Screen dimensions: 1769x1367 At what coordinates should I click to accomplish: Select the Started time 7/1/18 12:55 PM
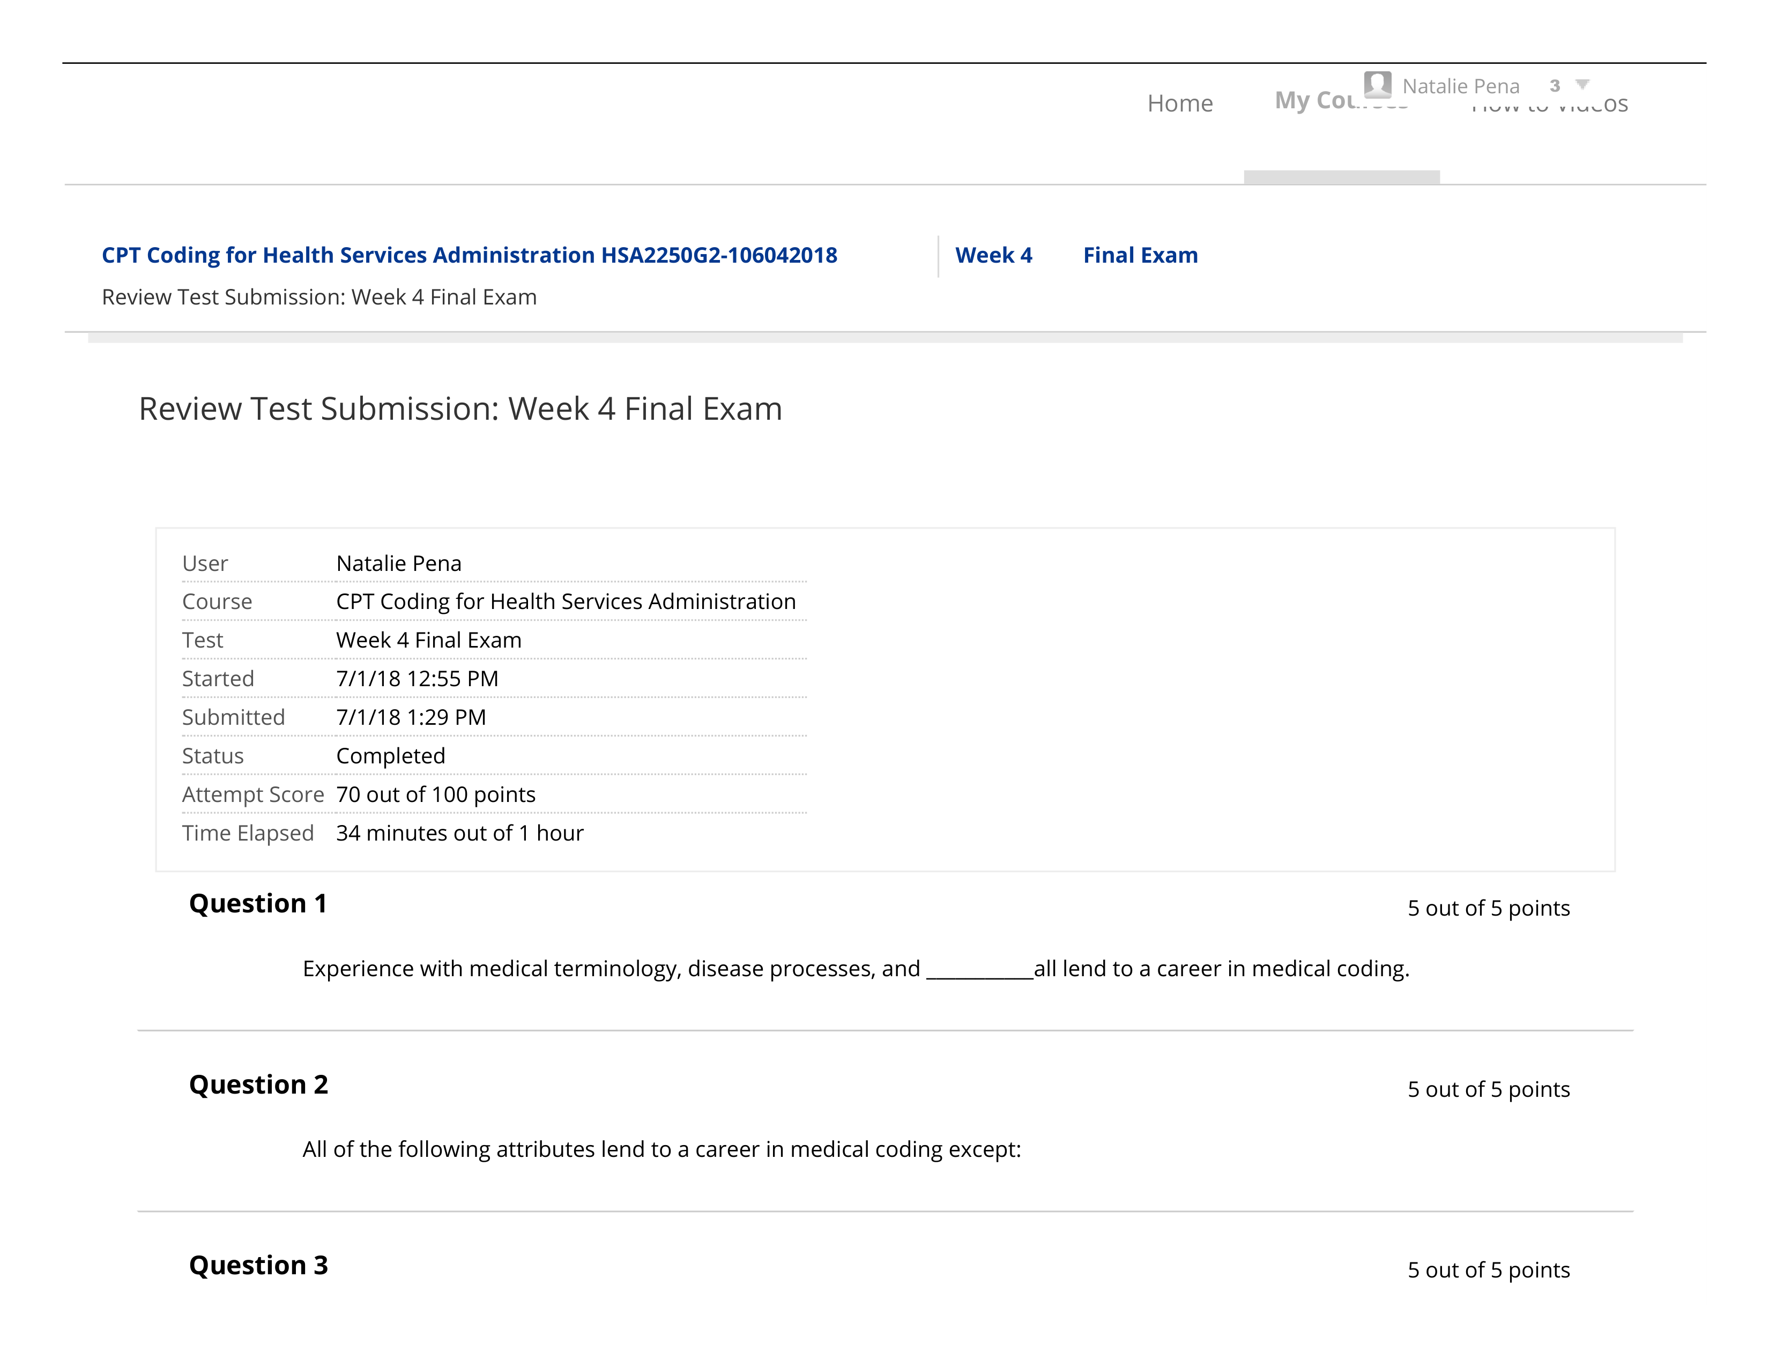click(417, 679)
